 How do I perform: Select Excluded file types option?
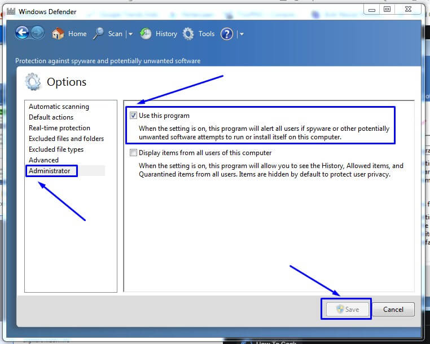[x=56, y=149]
